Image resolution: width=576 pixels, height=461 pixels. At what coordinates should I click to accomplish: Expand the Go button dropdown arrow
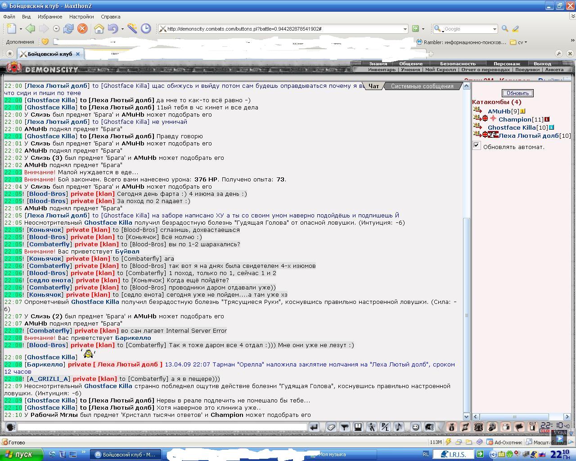point(423,29)
